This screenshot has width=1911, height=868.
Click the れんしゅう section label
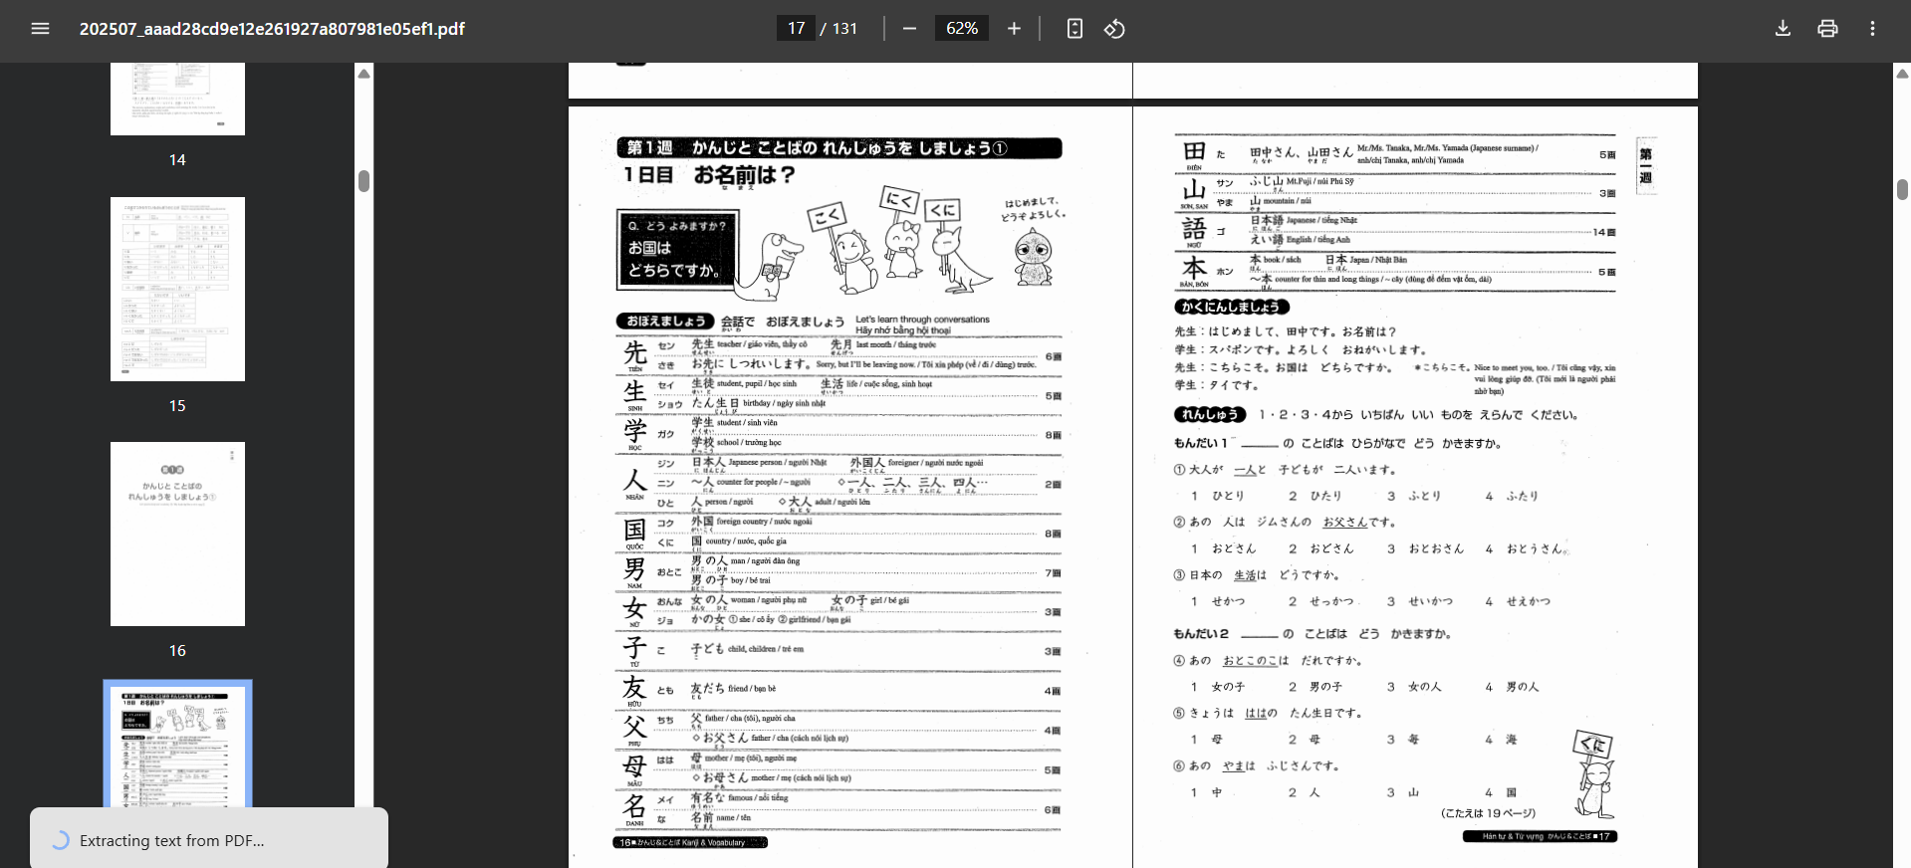1210,414
